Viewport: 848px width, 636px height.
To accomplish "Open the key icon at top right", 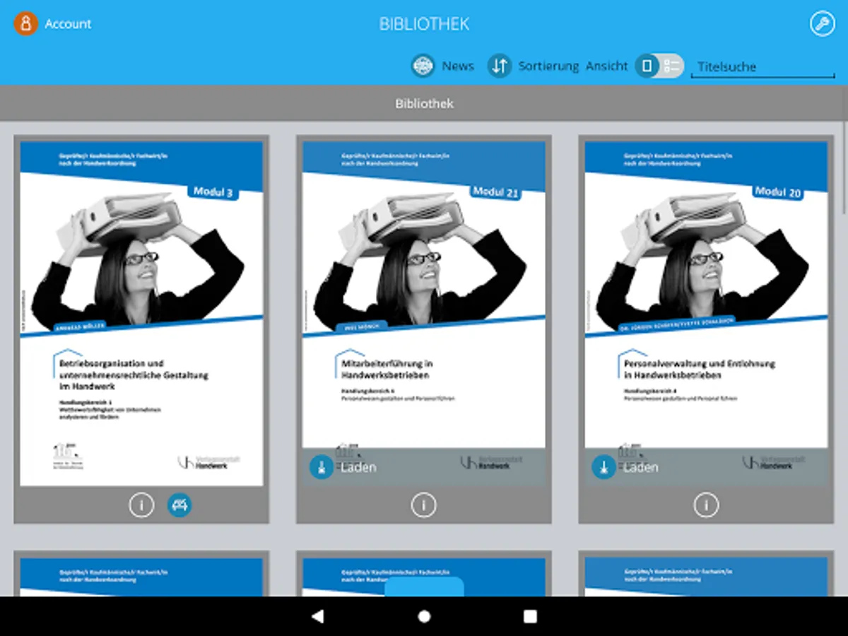I will pos(822,24).
